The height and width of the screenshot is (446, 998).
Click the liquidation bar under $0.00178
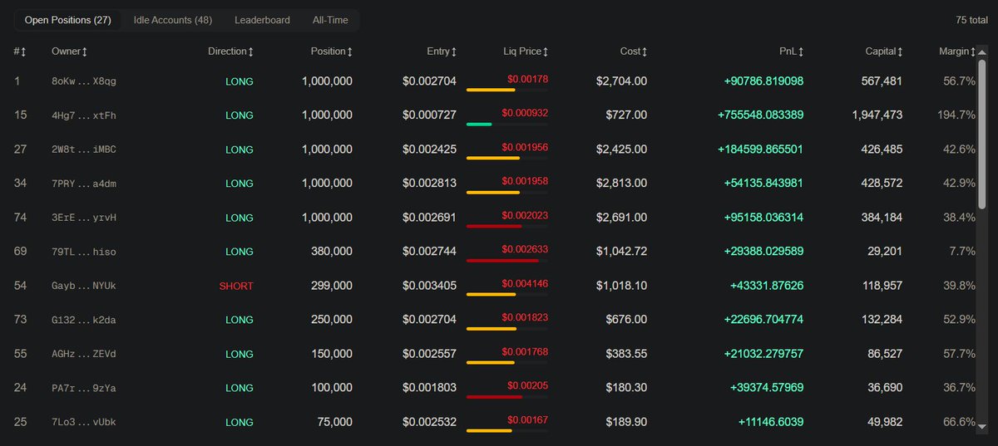[x=507, y=90]
